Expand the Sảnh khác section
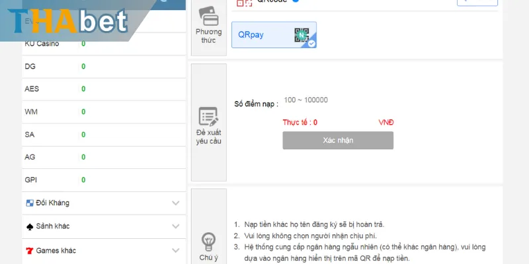Image resolution: width=529 pixels, height=264 pixels. (175, 226)
